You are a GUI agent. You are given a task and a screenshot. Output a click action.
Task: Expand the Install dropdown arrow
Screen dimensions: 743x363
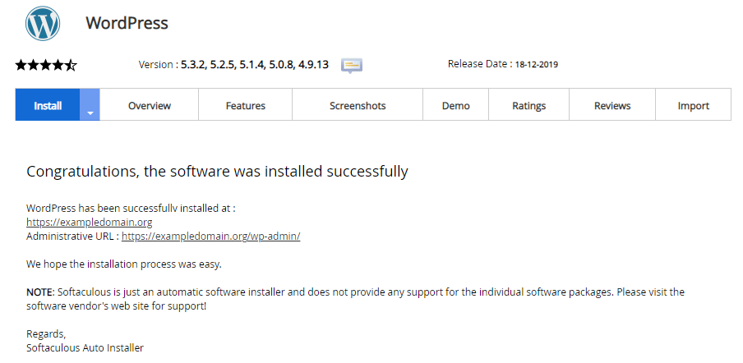pyautogui.click(x=90, y=104)
